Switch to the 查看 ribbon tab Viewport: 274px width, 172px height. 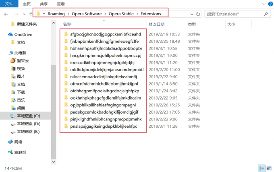60,4
